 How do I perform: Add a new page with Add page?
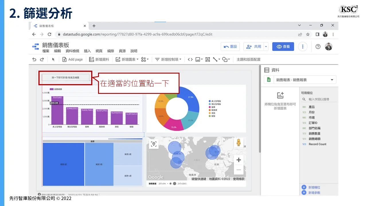(x=73, y=60)
